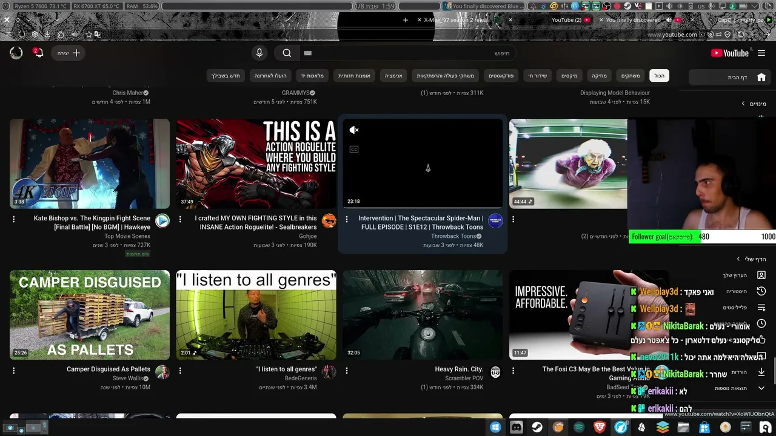Reload the page from the address bar
The width and height of the screenshot is (776, 436).
click(741, 35)
